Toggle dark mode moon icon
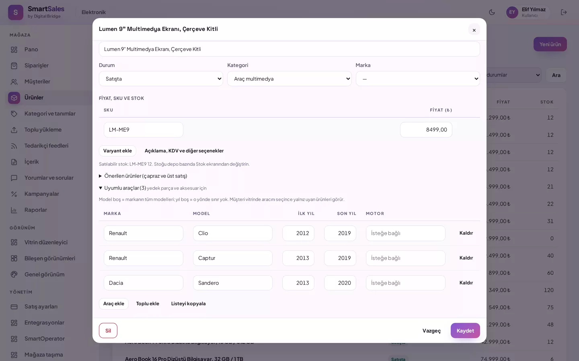 492,12
